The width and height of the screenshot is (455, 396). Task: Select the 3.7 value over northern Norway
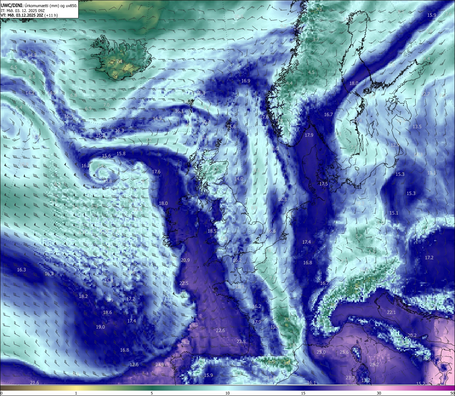pyautogui.click(x=316, y=39)
